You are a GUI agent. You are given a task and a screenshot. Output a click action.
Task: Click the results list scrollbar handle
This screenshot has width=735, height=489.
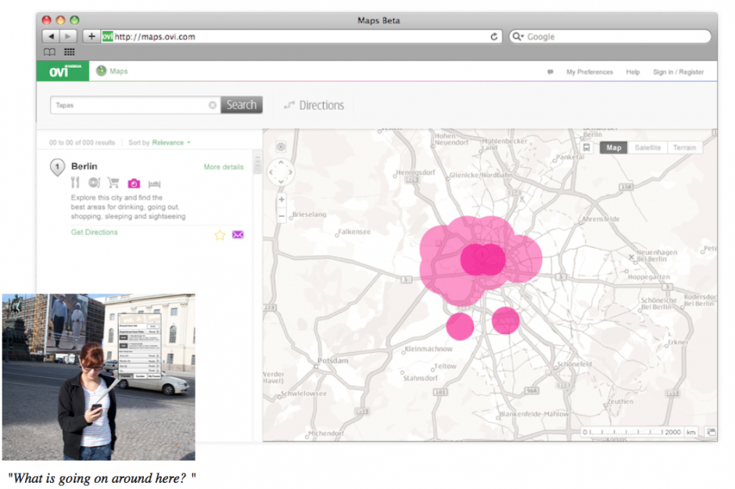[x=257, y=164]
